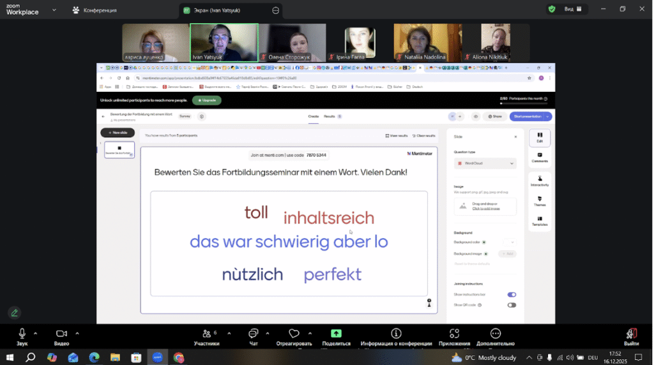This screenshot has width=654, height=365.
Task: Enable the Show QR code switch
Action: (x=512, y=305)
